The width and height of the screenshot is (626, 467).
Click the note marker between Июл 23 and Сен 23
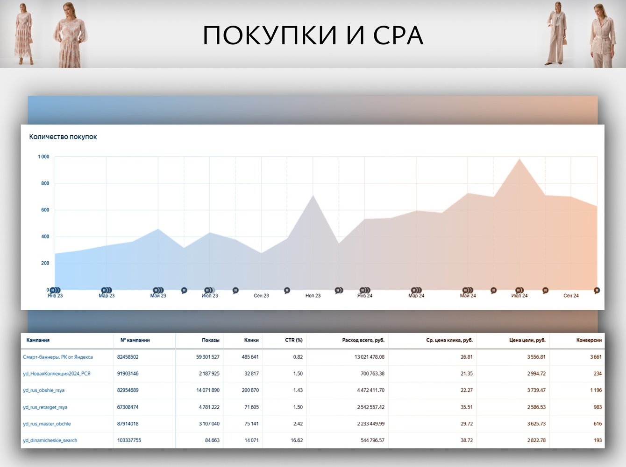(x=235, y=290)
